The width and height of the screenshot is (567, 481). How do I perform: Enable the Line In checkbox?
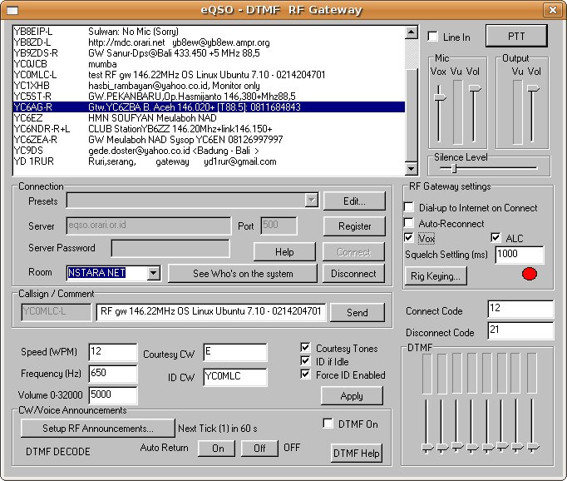(x=433, y=37)
